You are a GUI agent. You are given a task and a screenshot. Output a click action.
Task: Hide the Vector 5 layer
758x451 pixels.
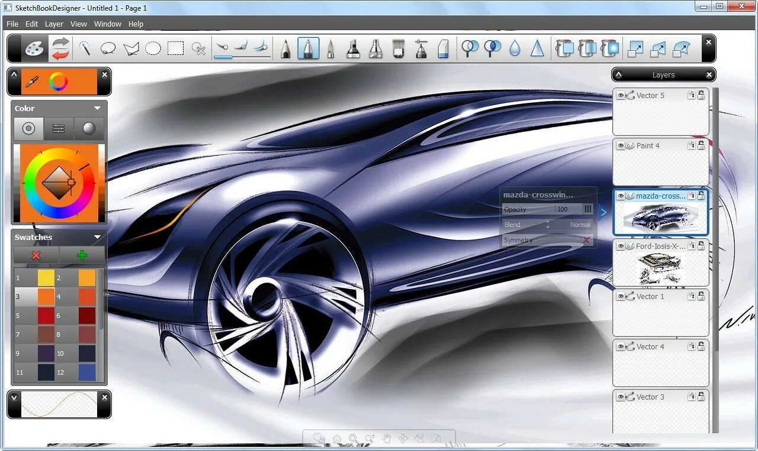pyautogui.click(x=621, y=95)
